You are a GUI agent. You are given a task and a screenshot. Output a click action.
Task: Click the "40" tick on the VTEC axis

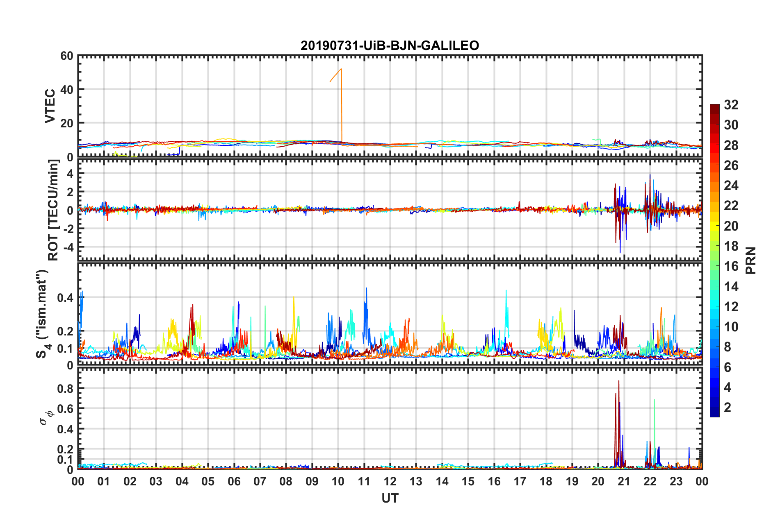point(67,90)
